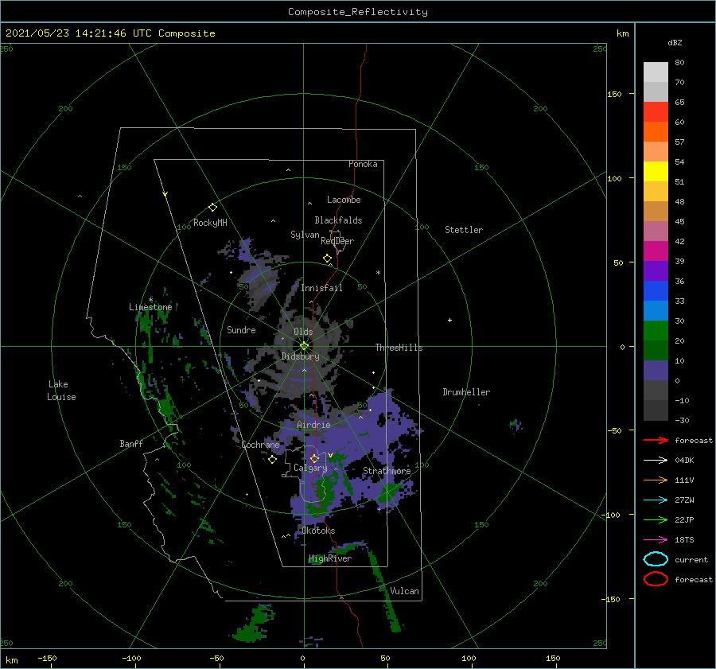
Task: Click the Stettler label
Action: [x=464, y=230]
